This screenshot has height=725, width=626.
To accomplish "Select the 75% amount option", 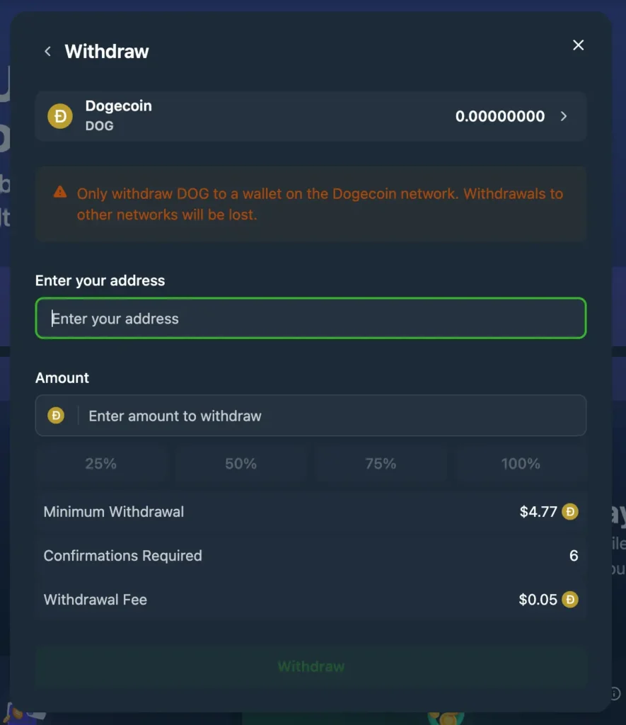I will point(381,463).
